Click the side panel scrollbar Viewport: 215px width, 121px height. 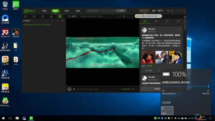[x=185, y=24]
